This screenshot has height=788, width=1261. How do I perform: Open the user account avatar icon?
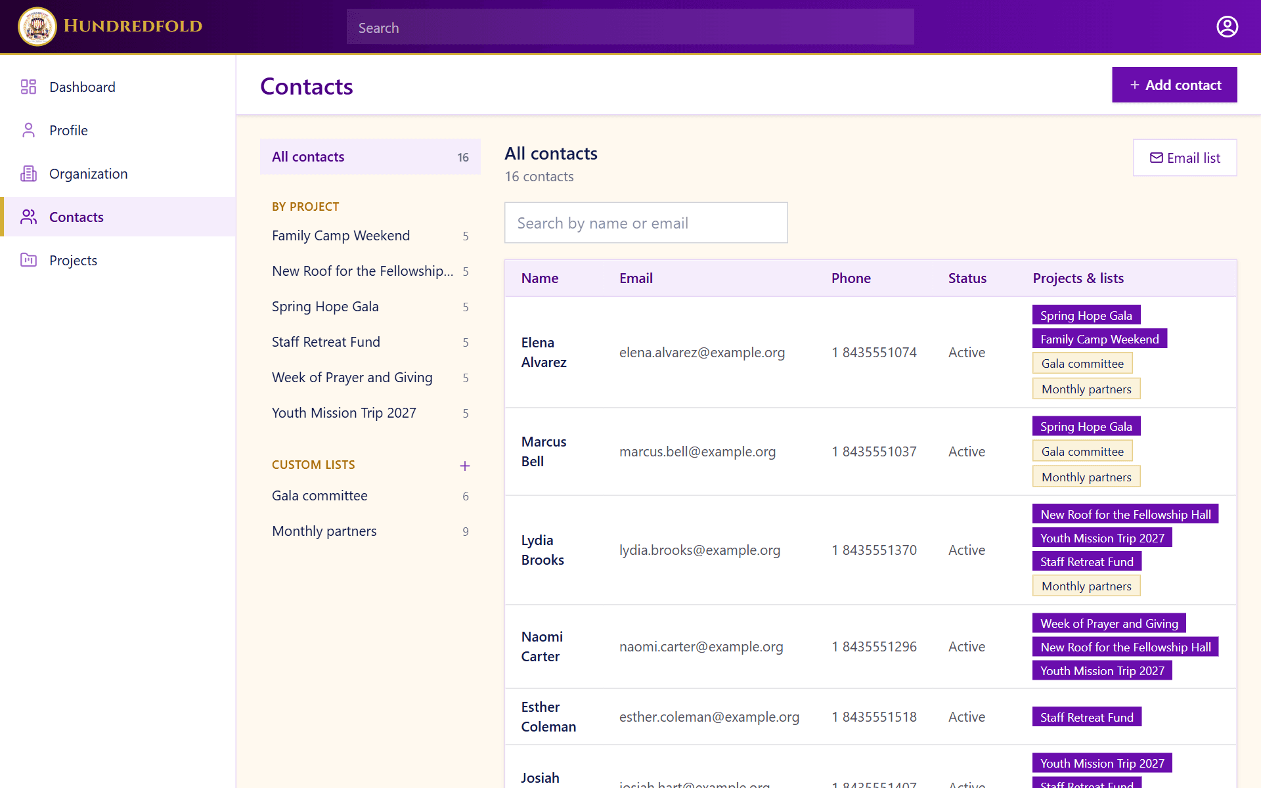pyautogui.click(x=1227, y=26)
